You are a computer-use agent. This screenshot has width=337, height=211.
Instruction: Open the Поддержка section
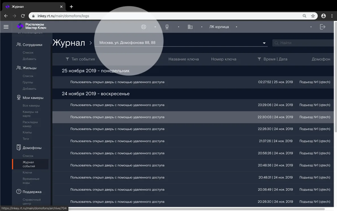click(32, 192)
